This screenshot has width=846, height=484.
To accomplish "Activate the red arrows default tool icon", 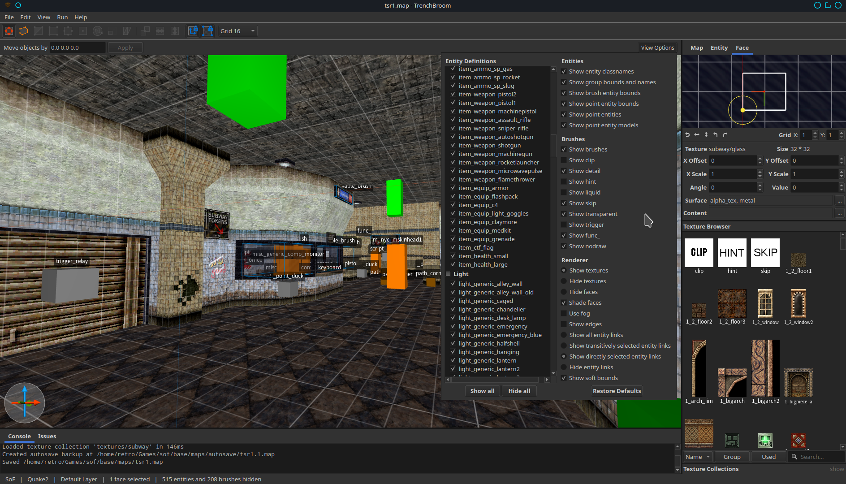I will tap(9, 31).
